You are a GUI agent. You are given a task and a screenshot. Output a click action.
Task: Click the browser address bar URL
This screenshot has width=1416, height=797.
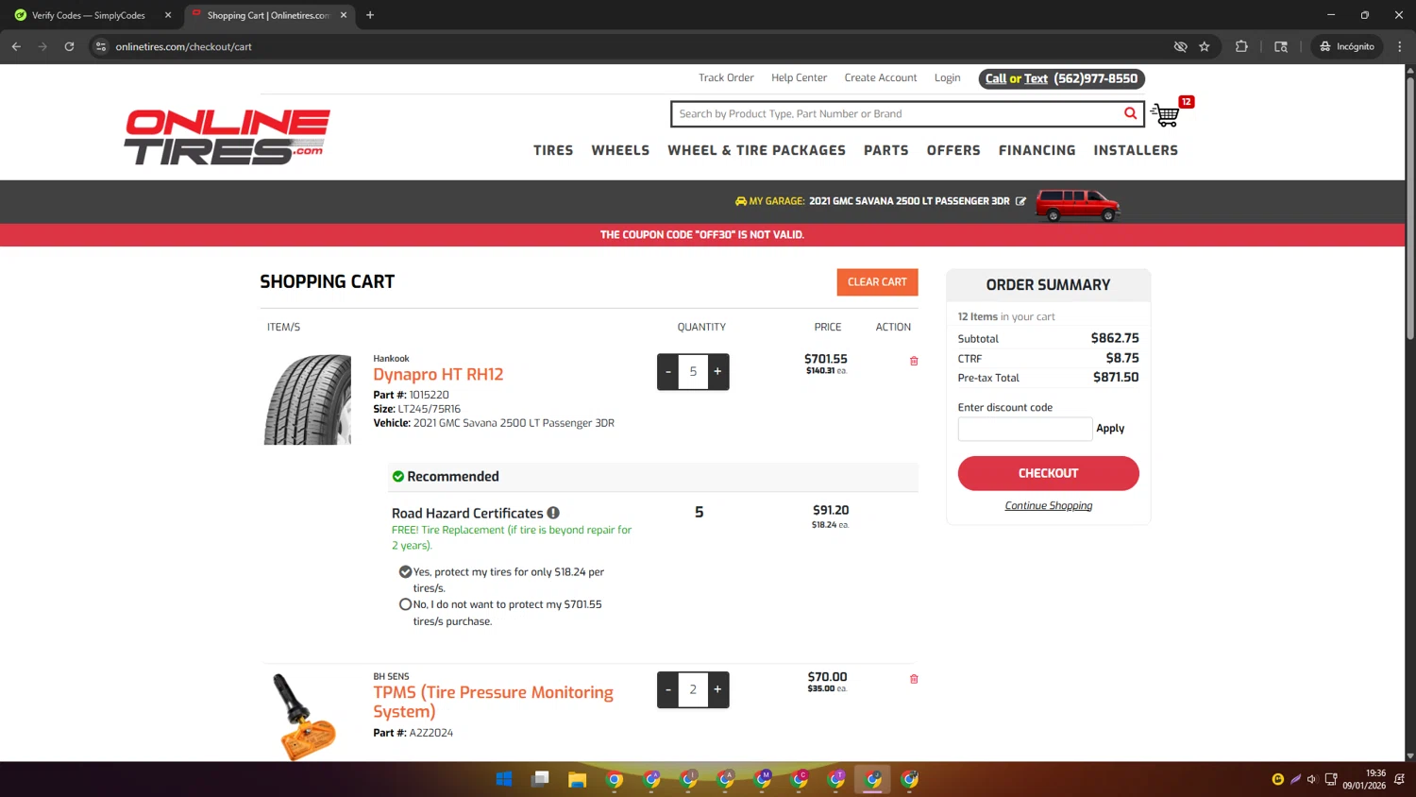click(183, 46)
